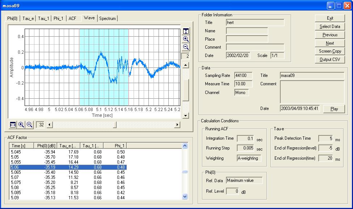Screen dimensions: 353x209
Task: Click the Ref. Level field
Action: click(x=233, y=191)
